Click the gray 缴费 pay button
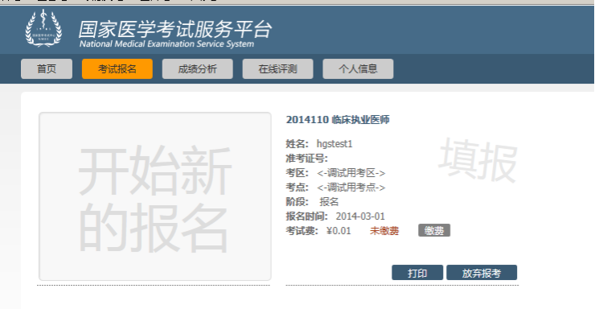Viewport: 595px width, 309px height. (x=434, y=230)
